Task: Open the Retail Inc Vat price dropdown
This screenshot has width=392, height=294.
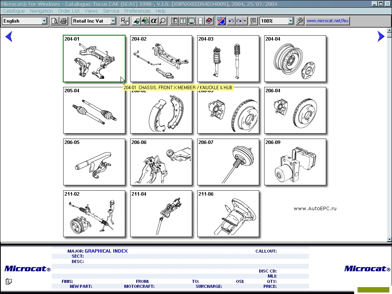Action: click(x=113, y=21)
